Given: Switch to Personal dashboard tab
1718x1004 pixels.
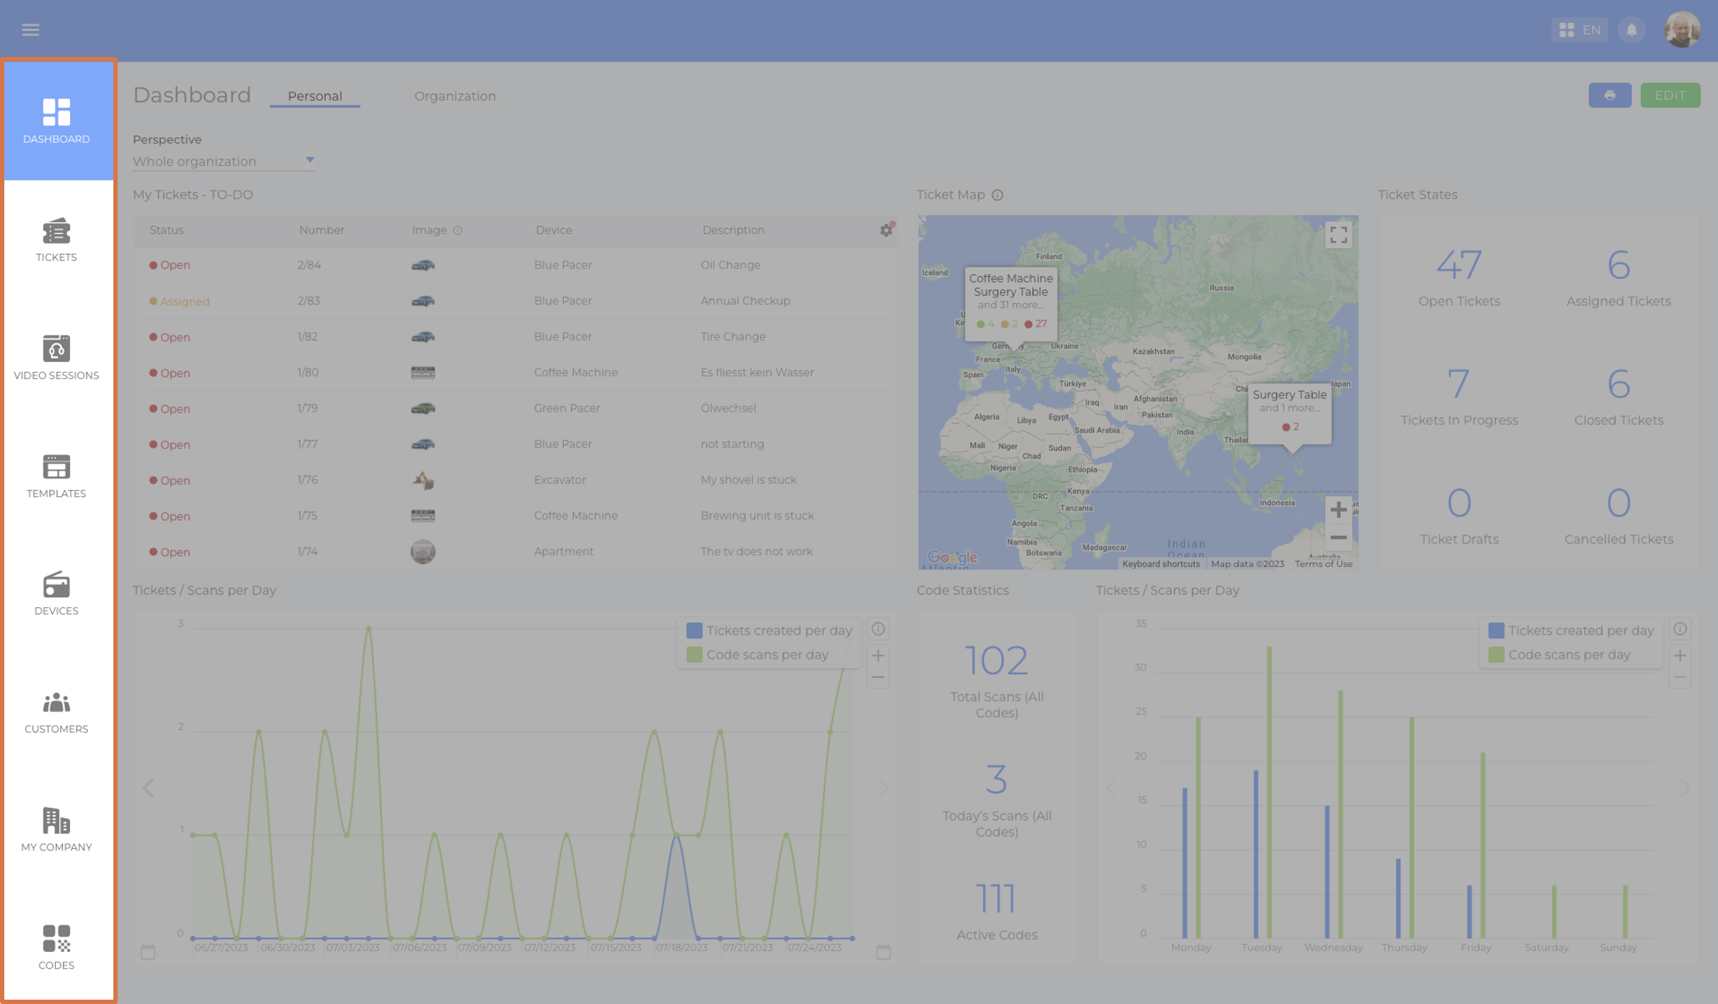Looking at the screenshot, I should (315, 96).
